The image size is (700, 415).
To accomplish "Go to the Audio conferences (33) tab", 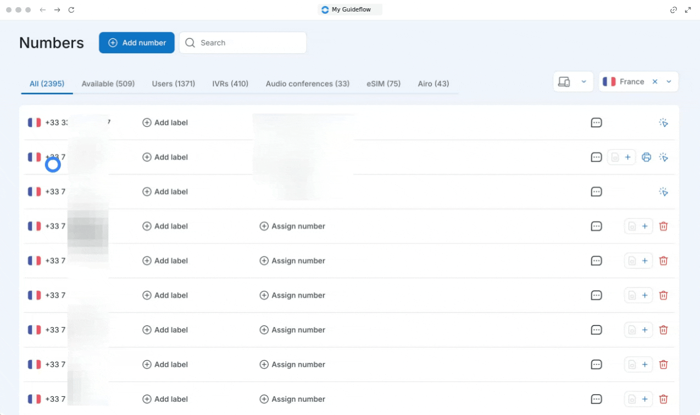I will [x=307, y=84].
